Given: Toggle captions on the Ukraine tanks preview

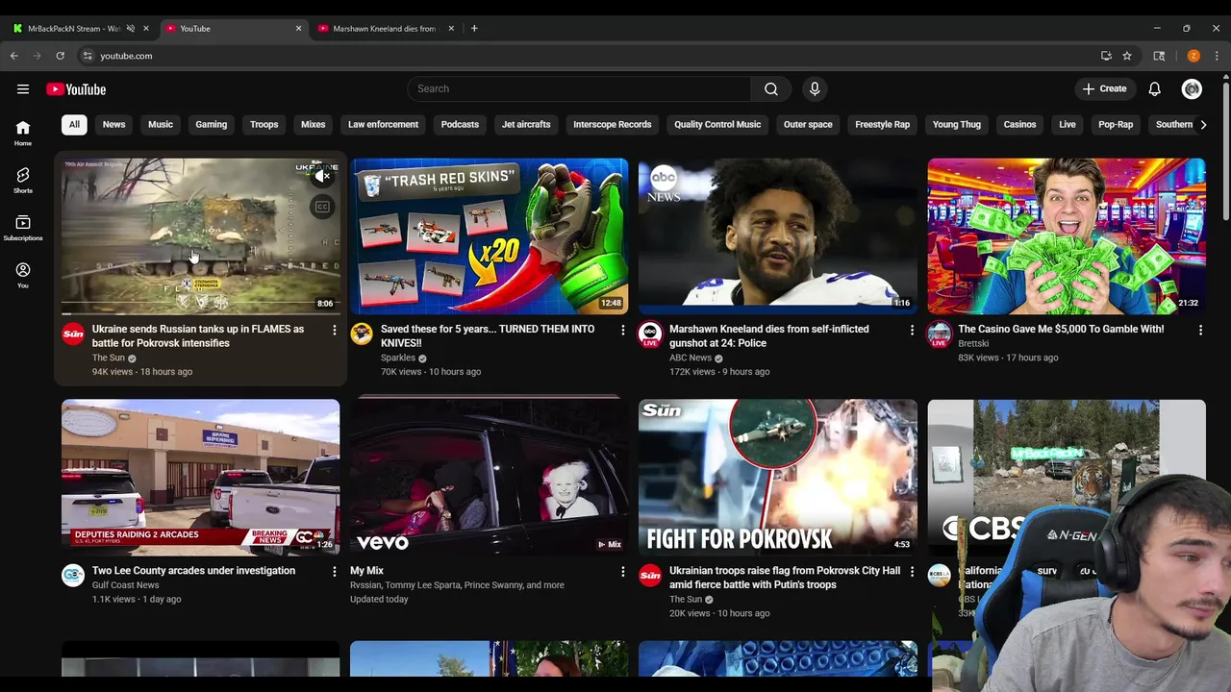Looking at the screenshot, I should (x=322, y=207).
